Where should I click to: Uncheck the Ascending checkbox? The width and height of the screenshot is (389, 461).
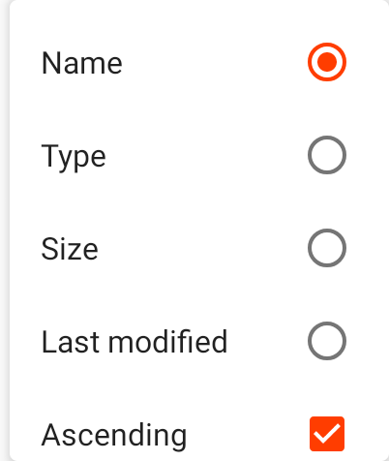click(327, 434)
